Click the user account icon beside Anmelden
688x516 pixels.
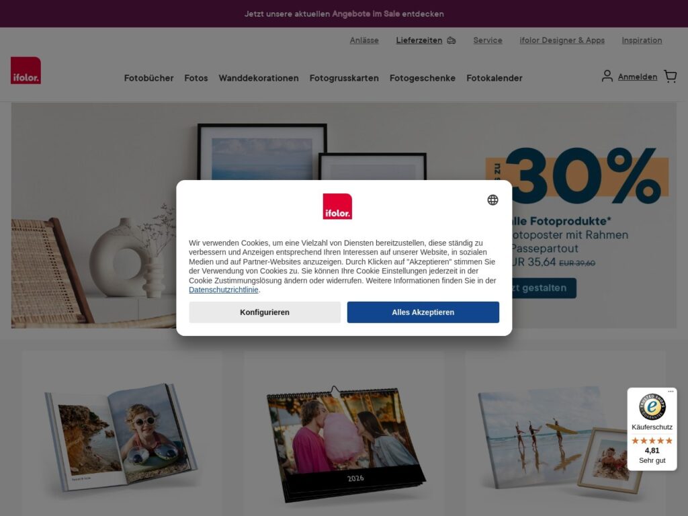point(607,76)
